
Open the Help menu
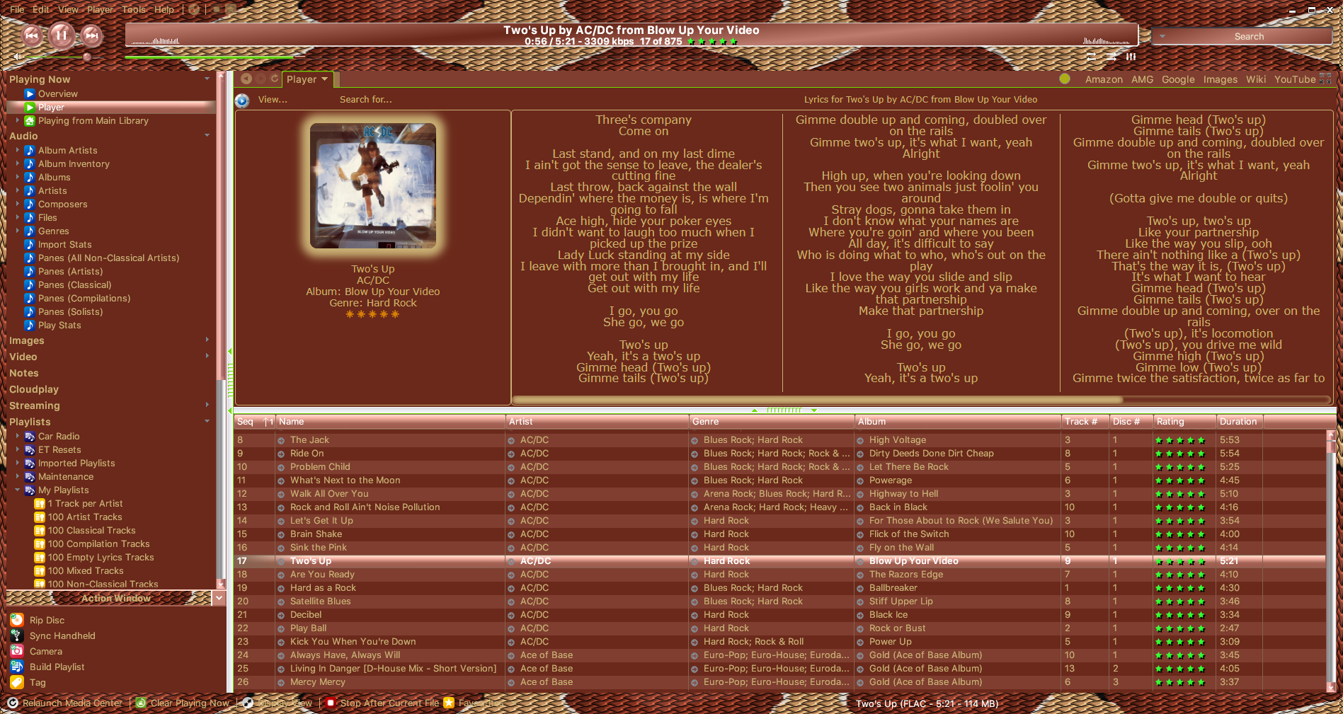(x=164, y=9)
